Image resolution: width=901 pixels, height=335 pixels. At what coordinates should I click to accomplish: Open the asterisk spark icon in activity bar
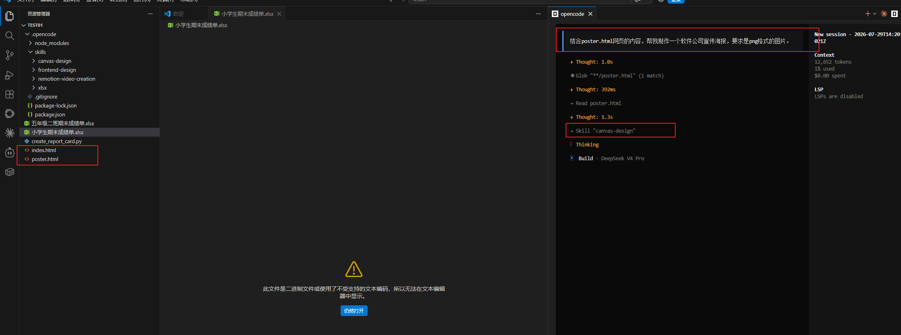pyautogui.click(x=9, y=133)
